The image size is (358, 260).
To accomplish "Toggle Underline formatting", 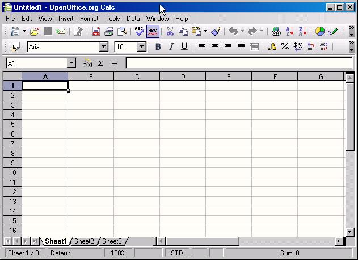I will point(184,46).
